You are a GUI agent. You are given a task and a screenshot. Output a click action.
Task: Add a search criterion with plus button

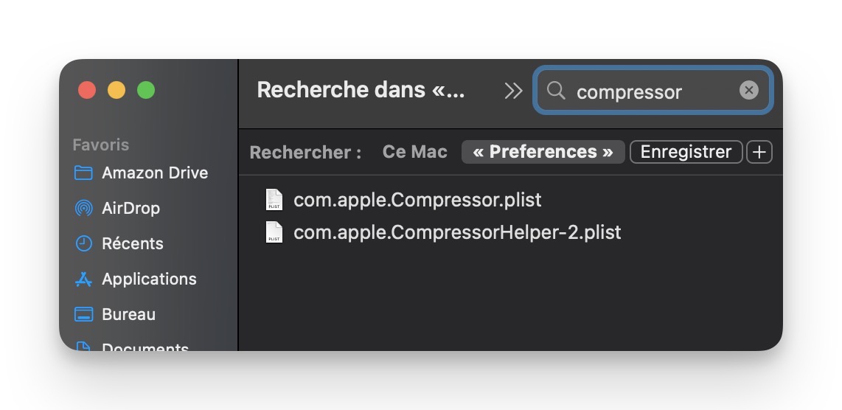click(x=759, y=153)
